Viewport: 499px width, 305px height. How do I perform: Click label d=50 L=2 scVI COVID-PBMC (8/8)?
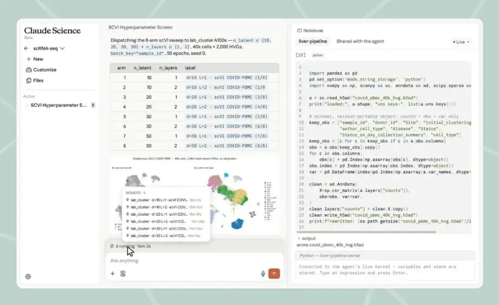pos(226,146)
